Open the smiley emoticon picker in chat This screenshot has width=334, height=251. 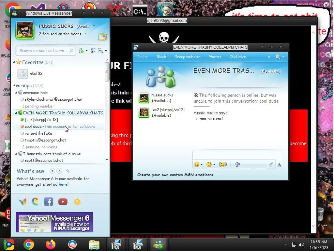[x=197, y=164]
